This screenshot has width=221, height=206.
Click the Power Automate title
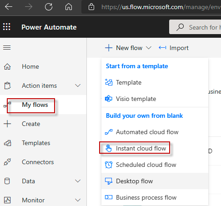49,27
